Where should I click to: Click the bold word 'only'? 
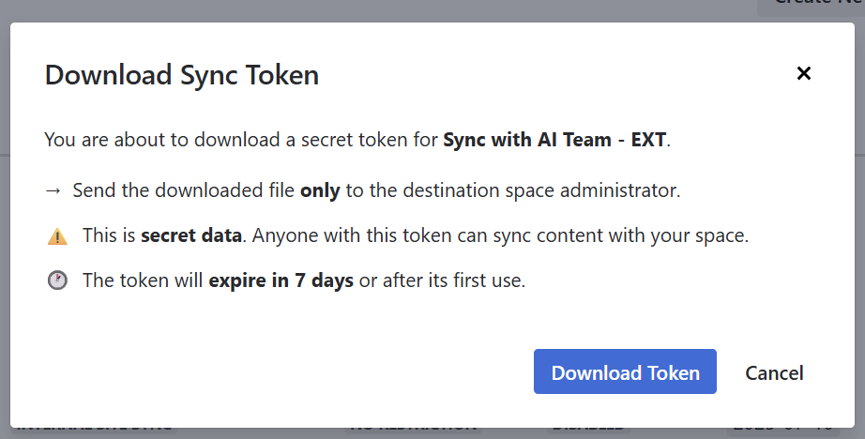pos(320,190)
